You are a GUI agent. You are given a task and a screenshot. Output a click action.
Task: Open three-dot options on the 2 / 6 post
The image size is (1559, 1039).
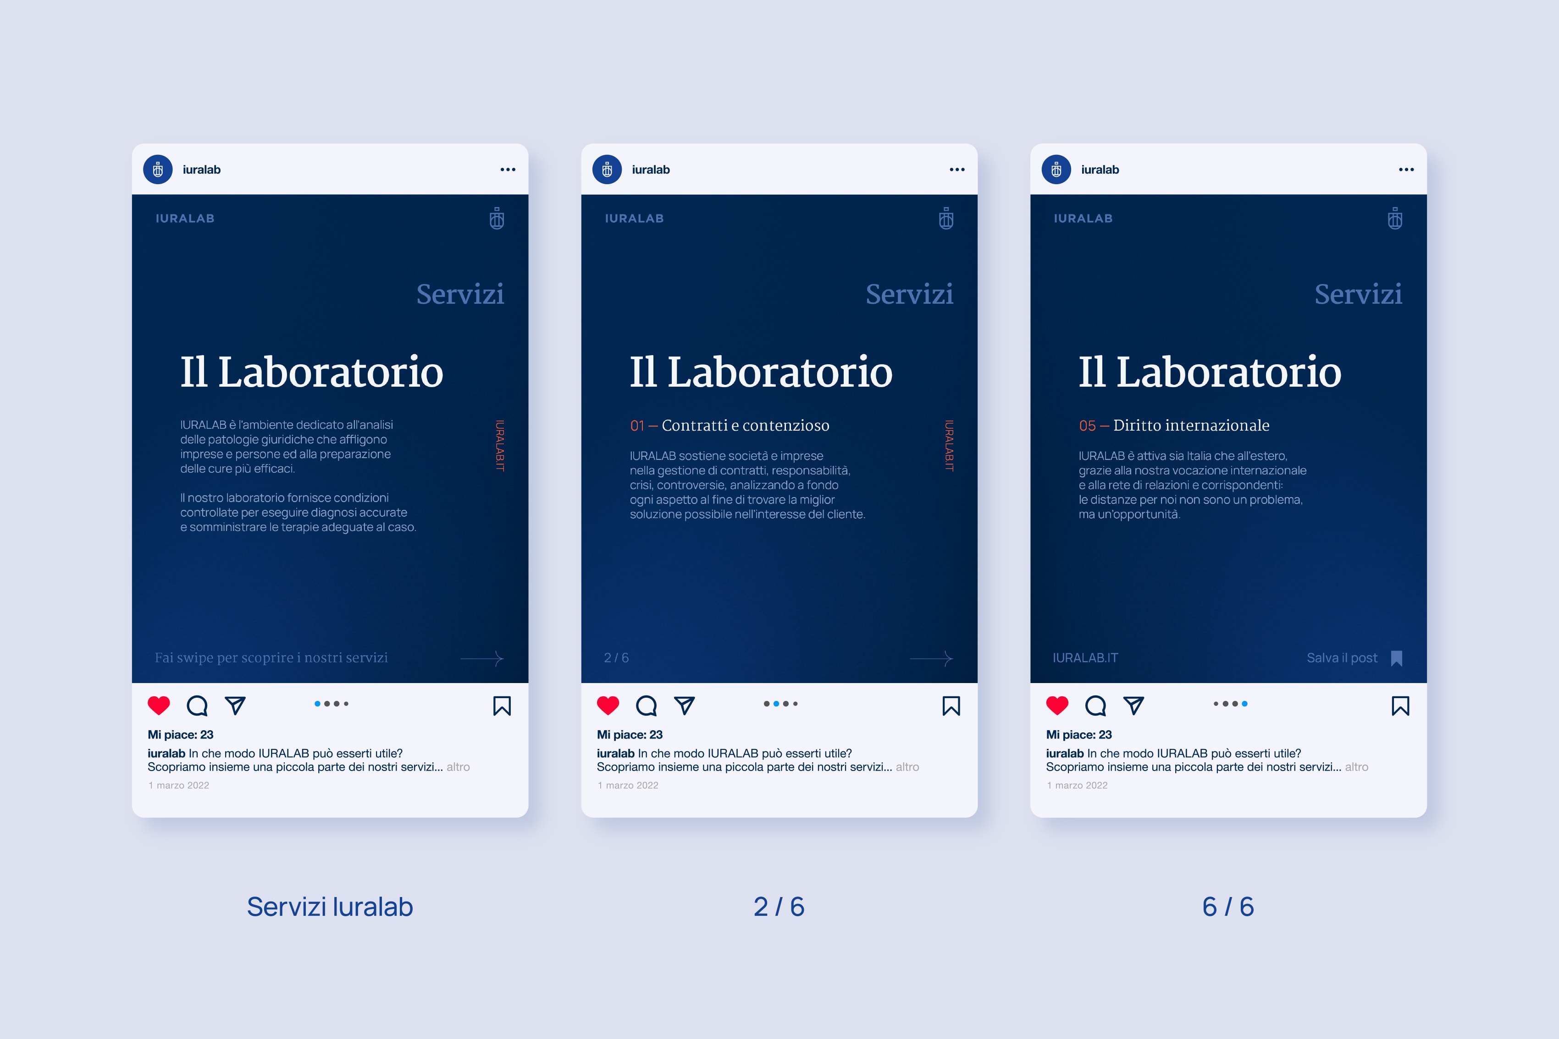coord(957,170)
